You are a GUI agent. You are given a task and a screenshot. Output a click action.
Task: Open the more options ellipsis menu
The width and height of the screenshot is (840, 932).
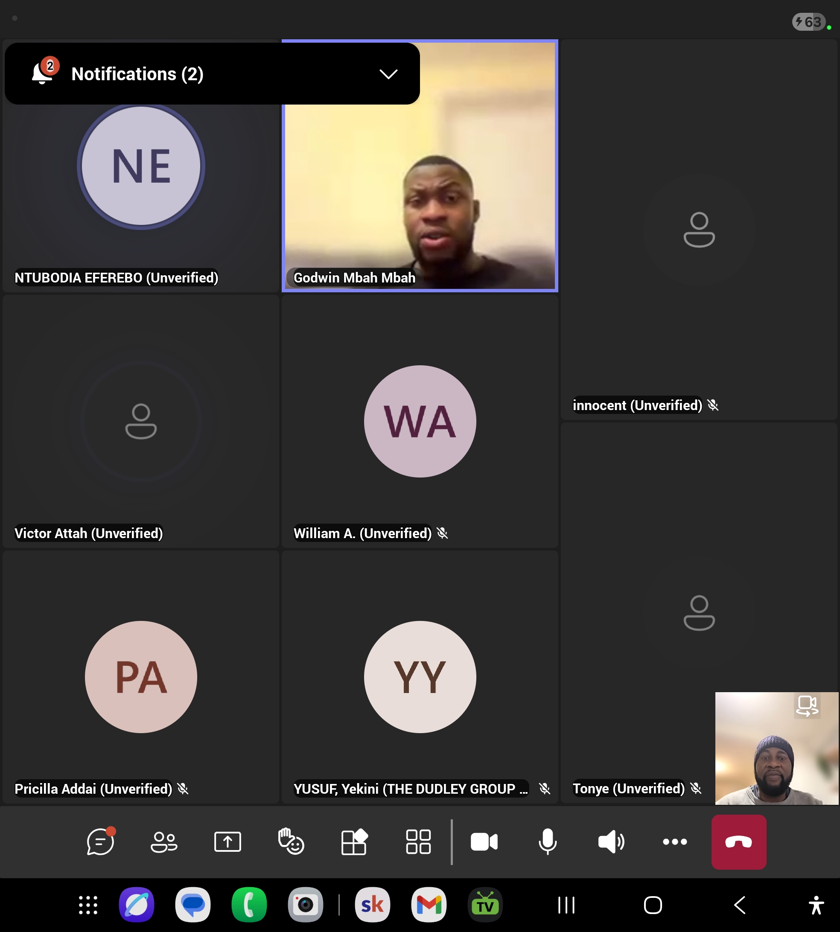point(675,842)
